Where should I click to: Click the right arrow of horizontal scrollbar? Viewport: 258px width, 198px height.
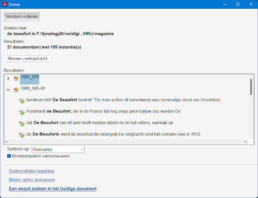246,142
